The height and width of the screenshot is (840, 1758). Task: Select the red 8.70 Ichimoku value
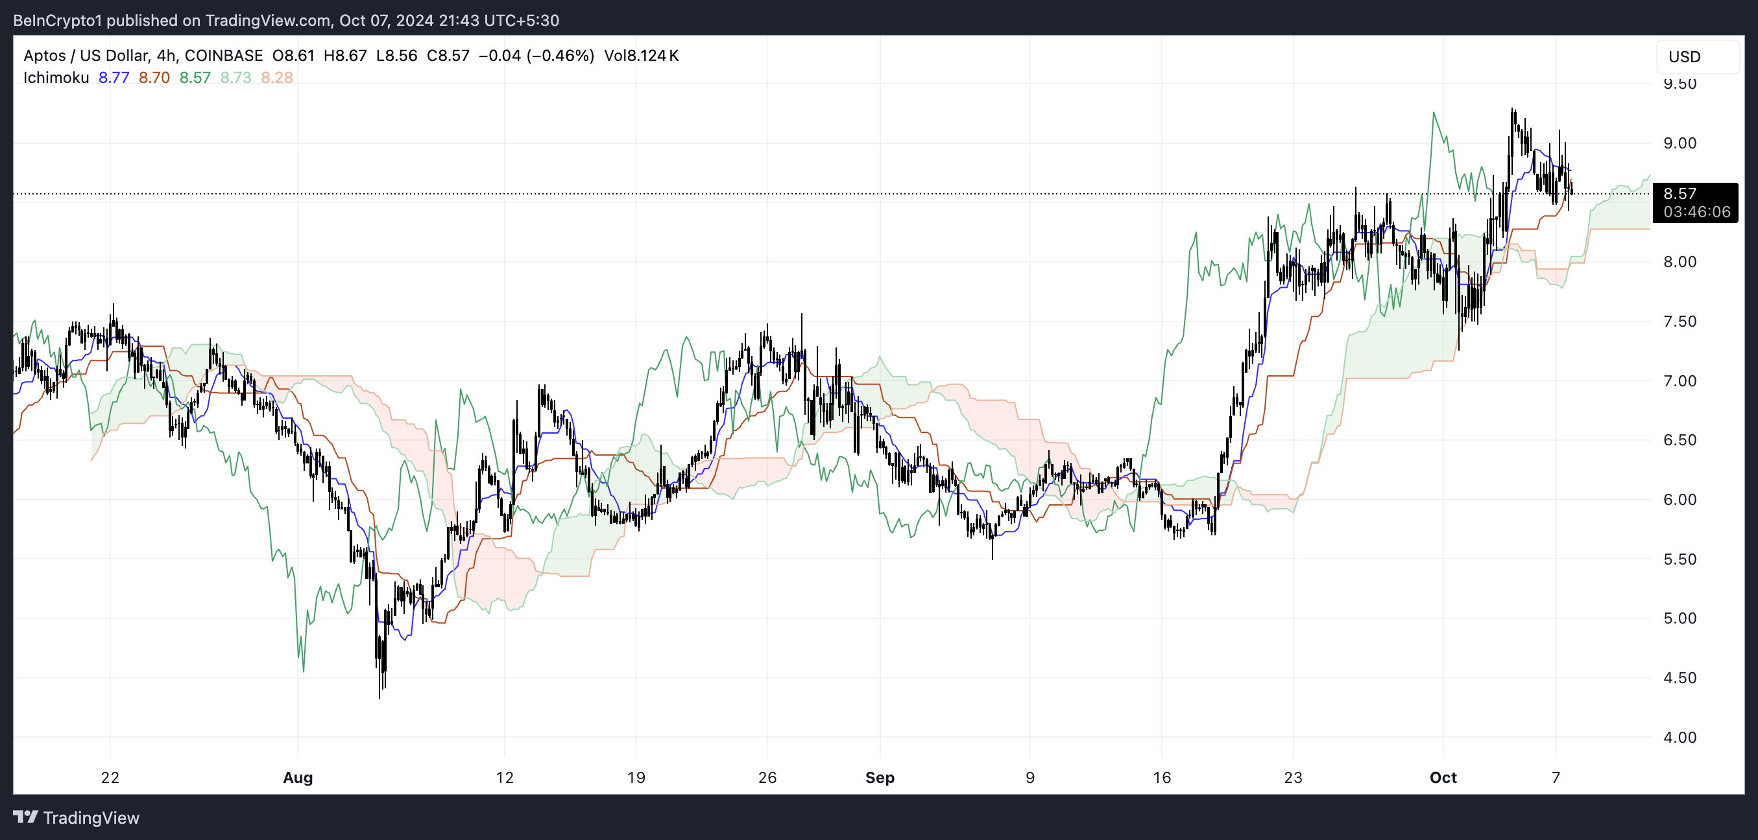[154, 78]
